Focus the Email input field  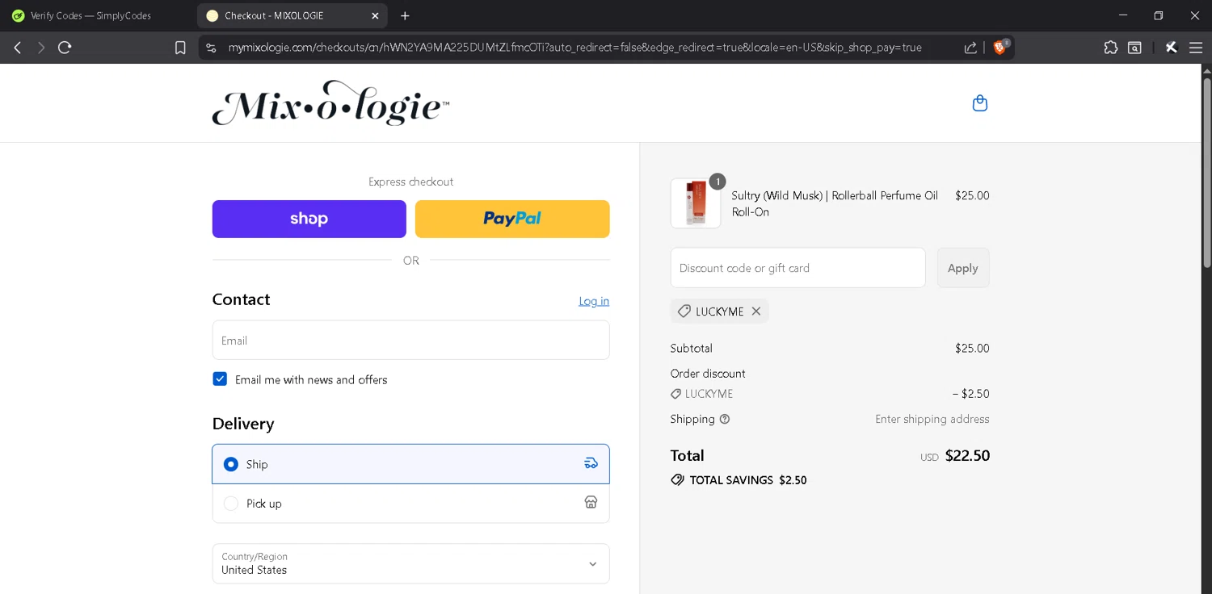click(410, 340)
